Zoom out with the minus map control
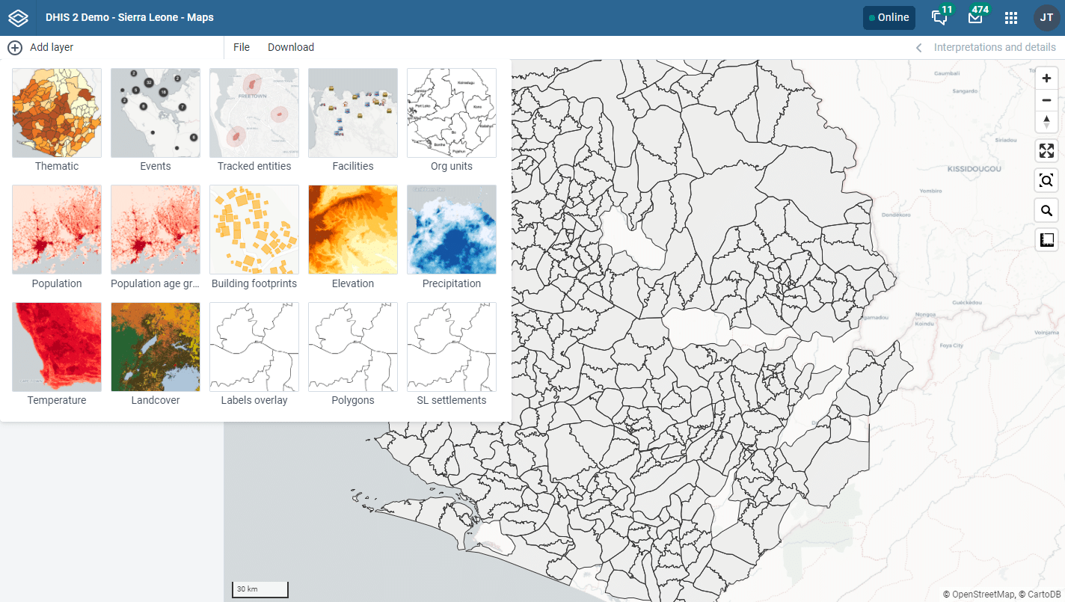Image resolution: width=1065 pixels, height=602 pixels. tap(1046, 100)
